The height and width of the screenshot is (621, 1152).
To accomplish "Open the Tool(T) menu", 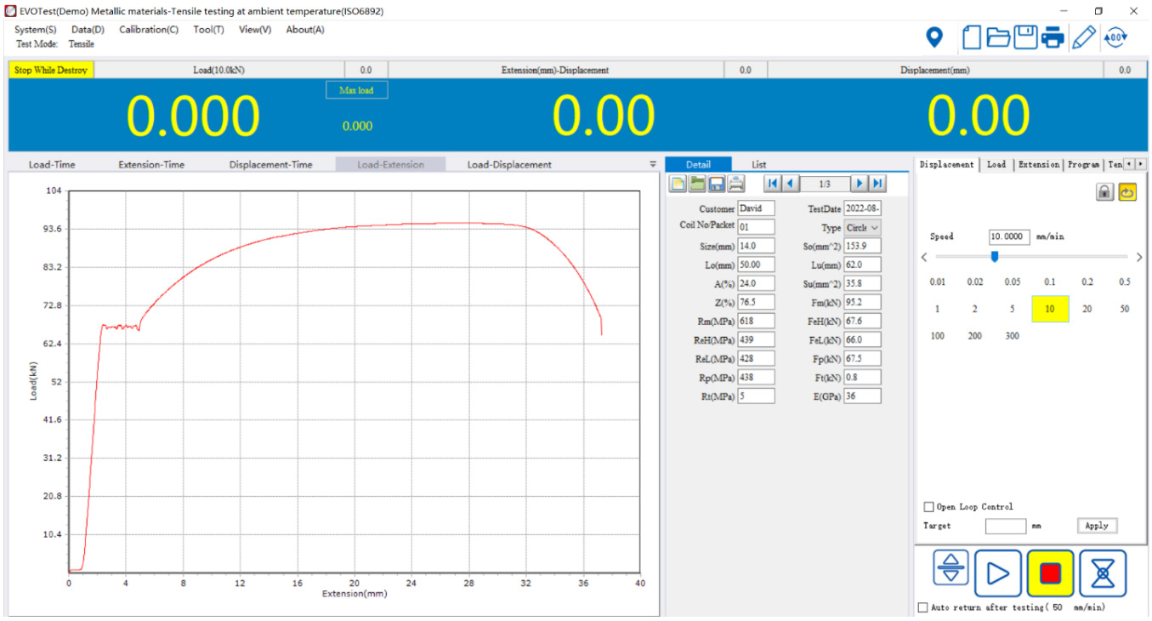I will [x=208, y=30].
